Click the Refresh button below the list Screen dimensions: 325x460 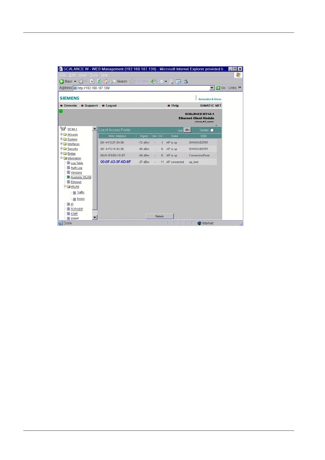[x=159, y=216]
